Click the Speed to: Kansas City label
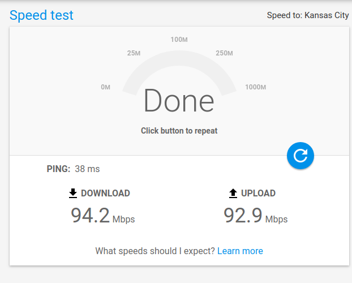Screen dimensions: 352x283 click(308, 15)
